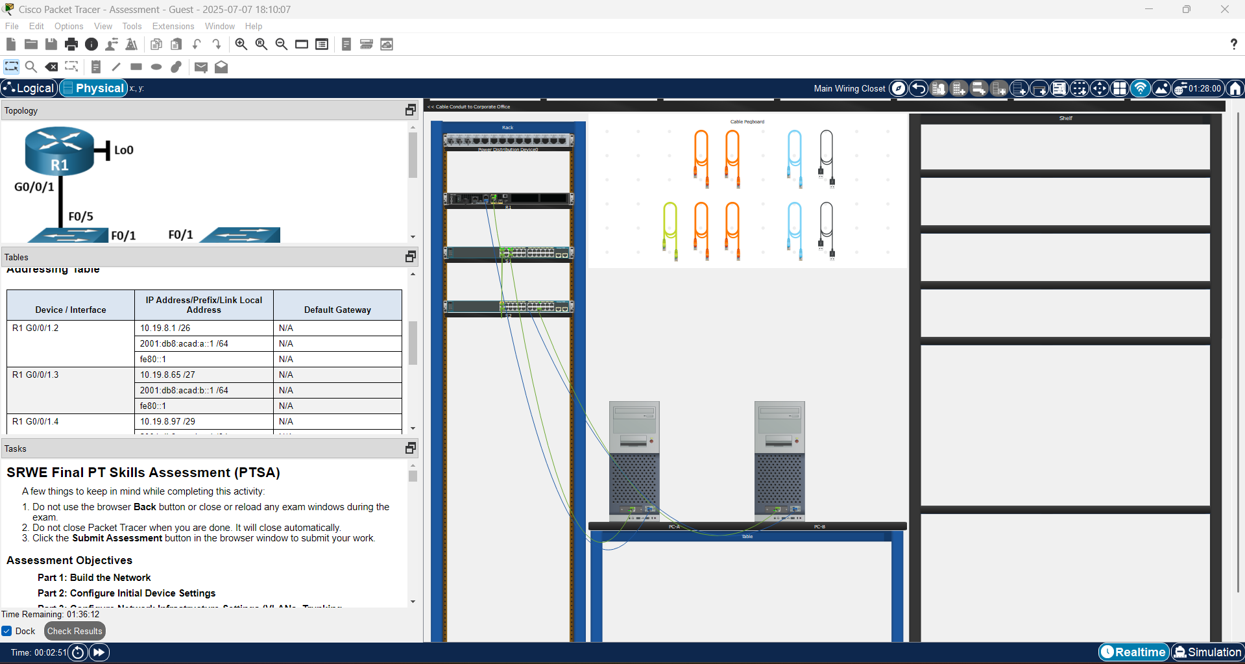This screenshot has width=1245, height=664.
Task: Switch to the Logical workspace tab
Action: [x=29, y=88]
